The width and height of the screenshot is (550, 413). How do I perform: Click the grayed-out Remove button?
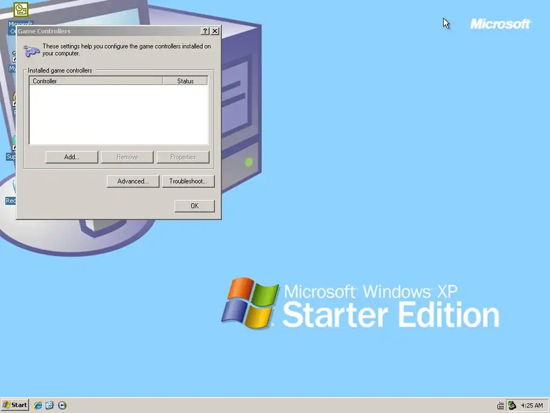click(127, 157)
